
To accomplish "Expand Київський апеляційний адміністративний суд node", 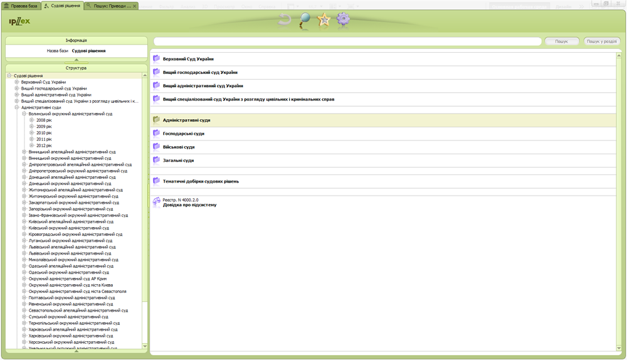I will click(24, 221).
